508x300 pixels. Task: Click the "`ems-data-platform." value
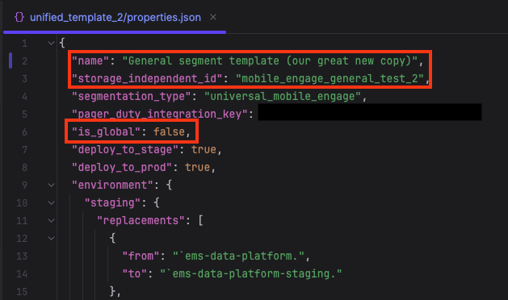point(238,256)
